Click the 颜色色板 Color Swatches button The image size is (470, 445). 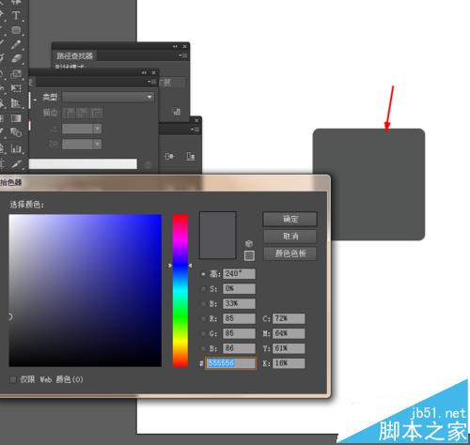(x=290, y=253)
